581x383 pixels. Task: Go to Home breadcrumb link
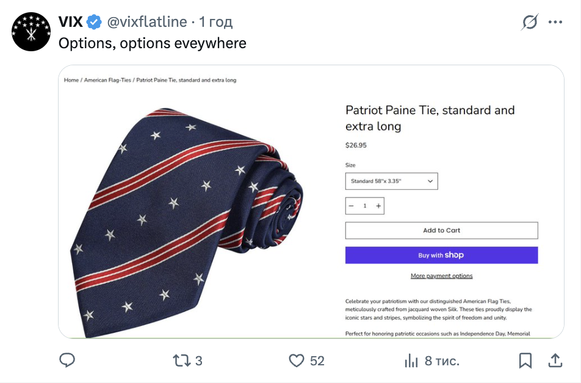[x=71, y=80]
